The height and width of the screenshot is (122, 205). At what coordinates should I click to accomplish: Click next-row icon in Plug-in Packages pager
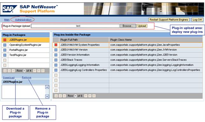point(35,71)
